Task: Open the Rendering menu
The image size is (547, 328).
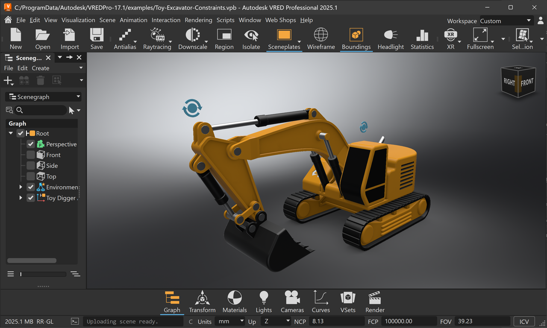Action: click(x=198, y=20)
